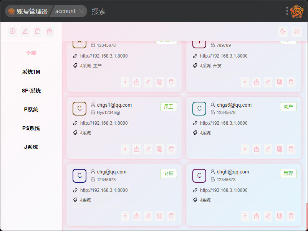Viewport: 308px width, 231px height.
Task: Share the chg@qq.com card
Action: coord(137,216)
